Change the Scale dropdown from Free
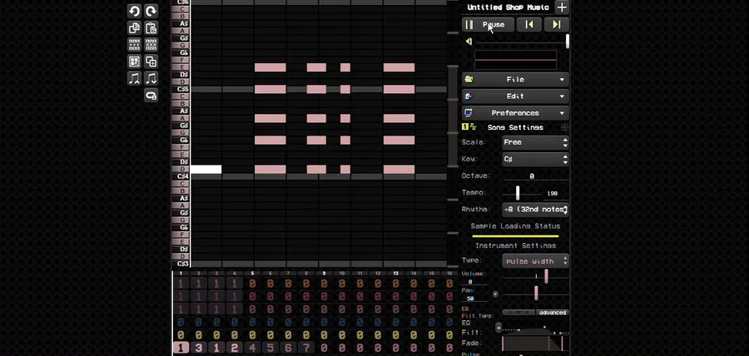This screenshot has width=749, height=356. pos(535,142)
